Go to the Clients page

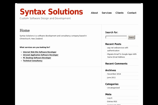click(x=119, y=13)
